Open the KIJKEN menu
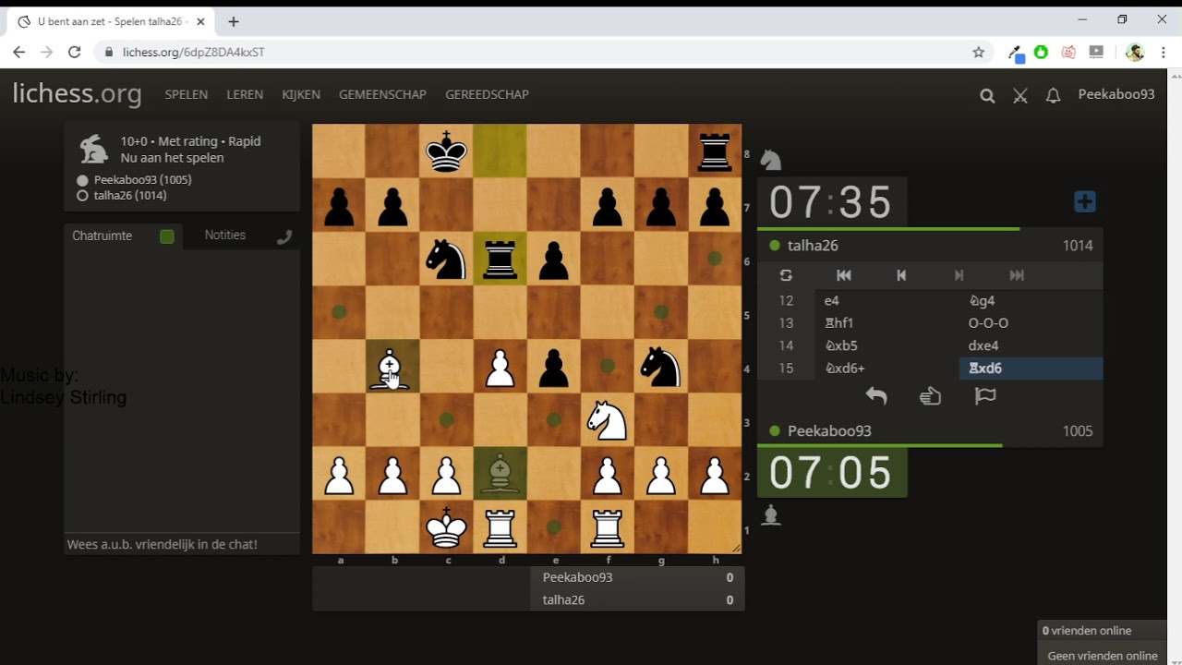The width and height of the screenshot is (1182, 665). pos(301,94)
